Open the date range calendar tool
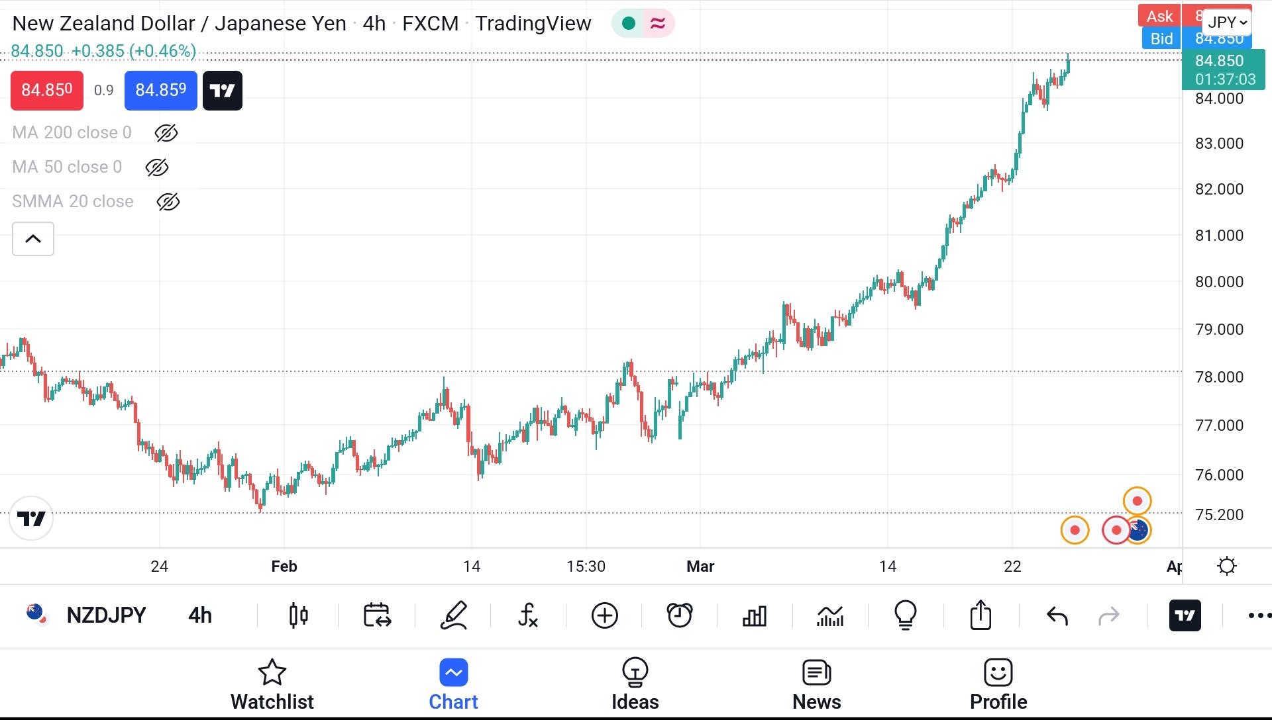Viewport: 1272px width, 720px height. click(377, 615)
